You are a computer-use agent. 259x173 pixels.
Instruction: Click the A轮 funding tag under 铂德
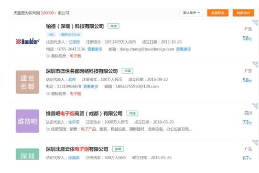(x=51, y=35)
